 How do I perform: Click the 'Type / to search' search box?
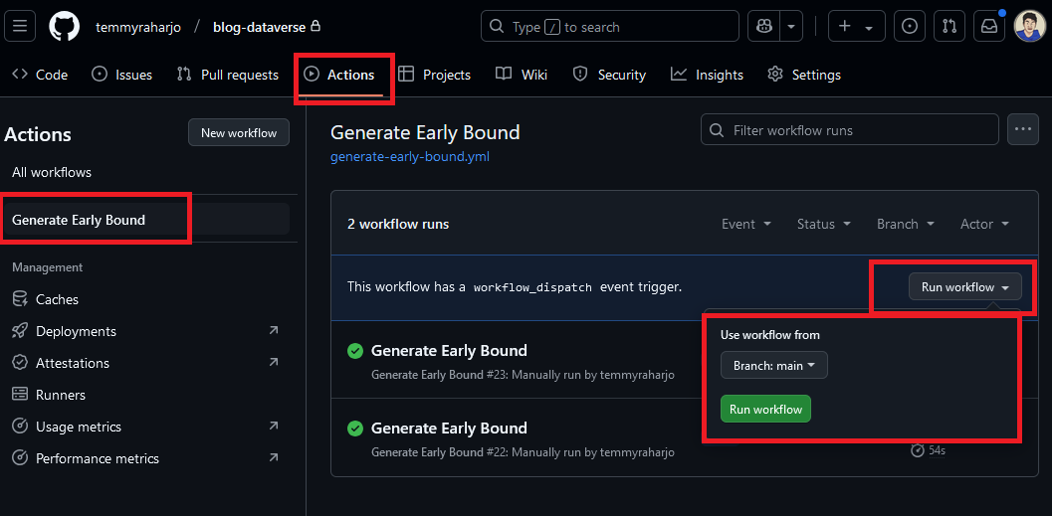(x=610, y=26)
